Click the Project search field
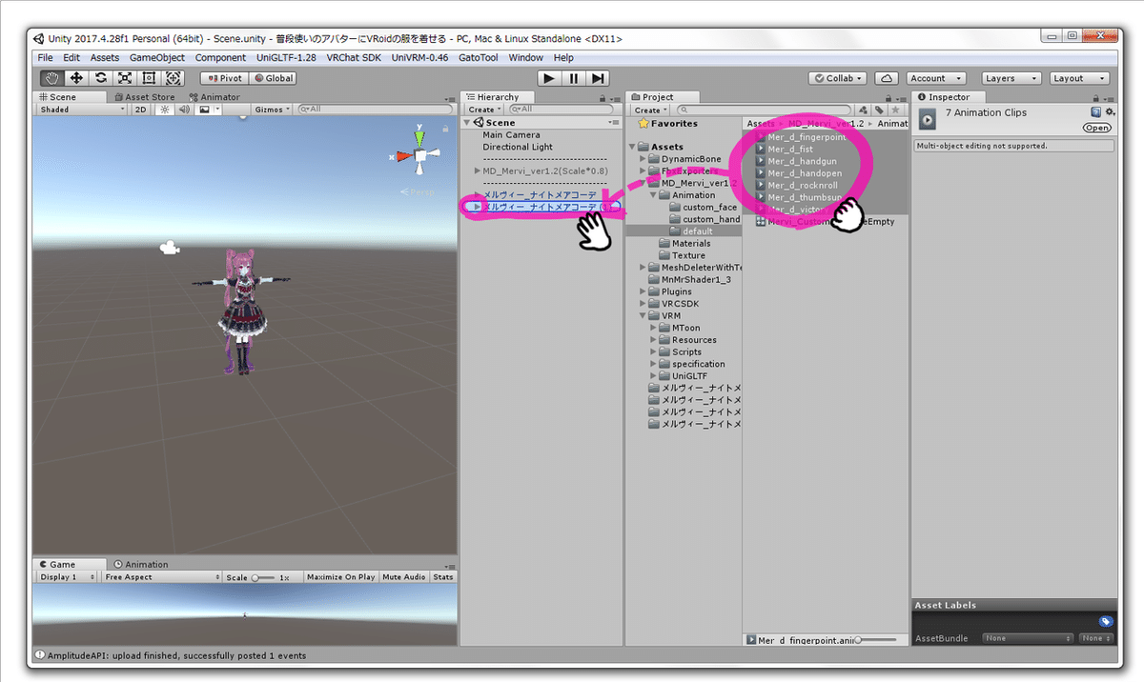 click(x=763, y=110)
